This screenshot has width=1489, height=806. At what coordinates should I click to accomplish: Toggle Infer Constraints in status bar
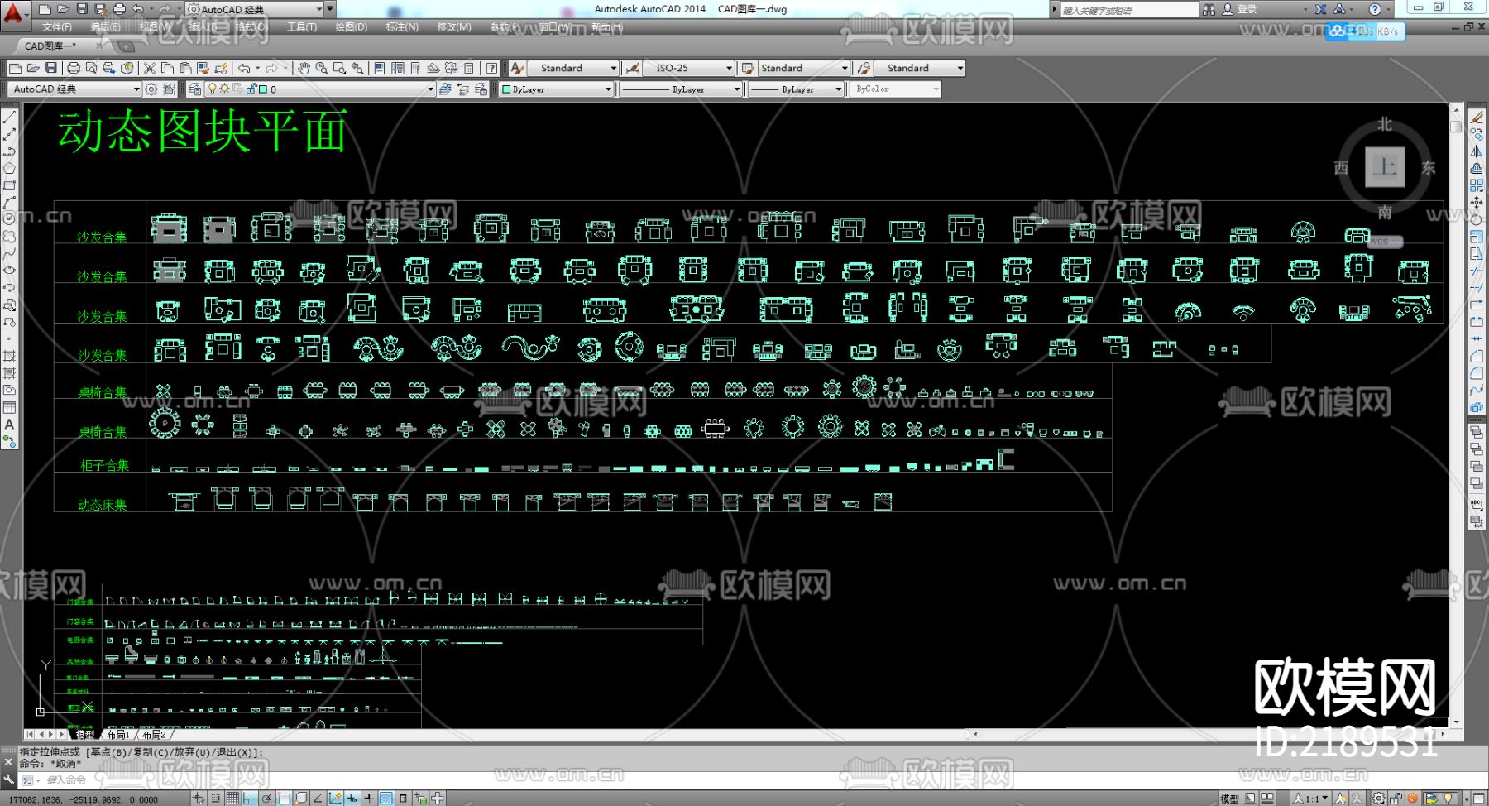point(199,799)
